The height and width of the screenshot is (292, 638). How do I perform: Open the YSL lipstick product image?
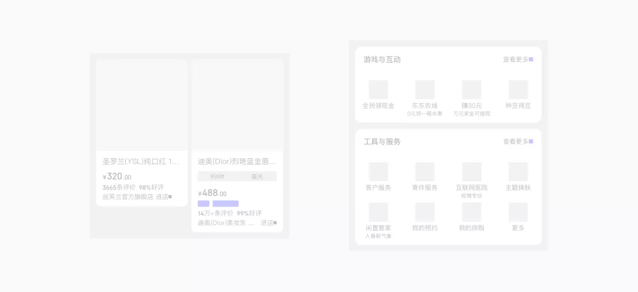pyautogui.click(x=142, y=105)
